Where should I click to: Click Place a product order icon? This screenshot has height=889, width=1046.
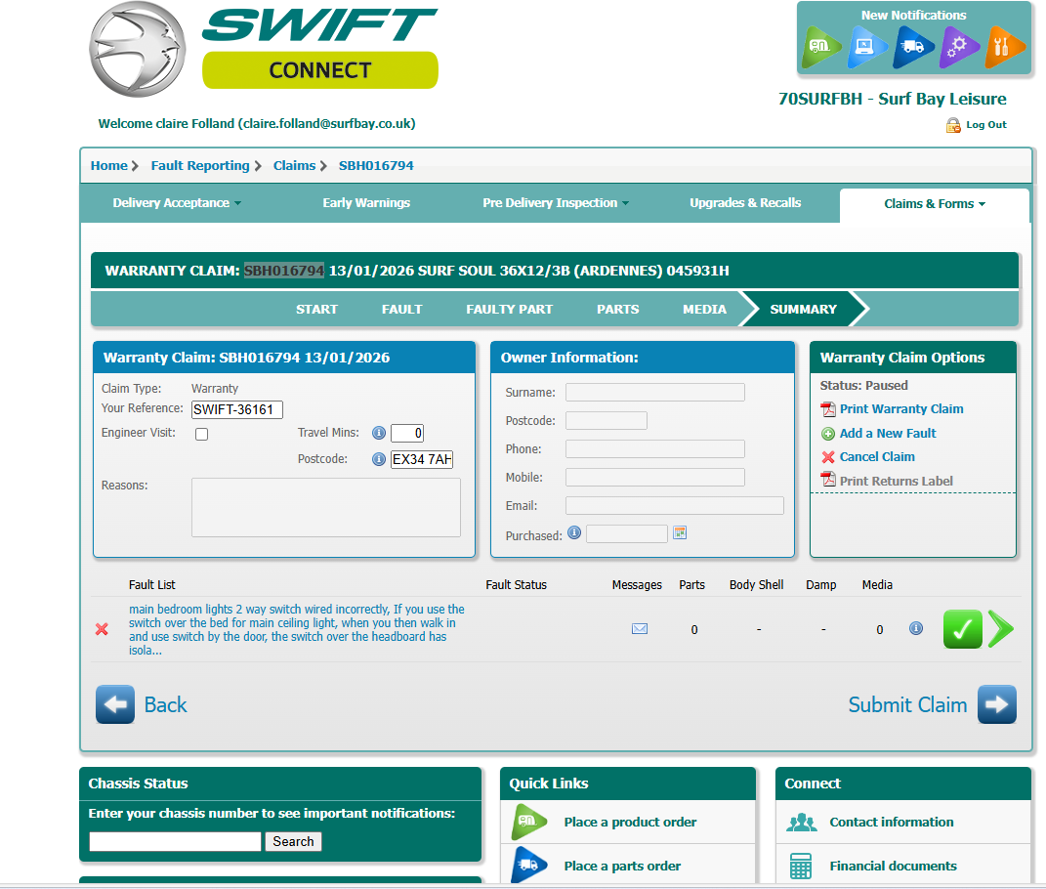point(529,822)
